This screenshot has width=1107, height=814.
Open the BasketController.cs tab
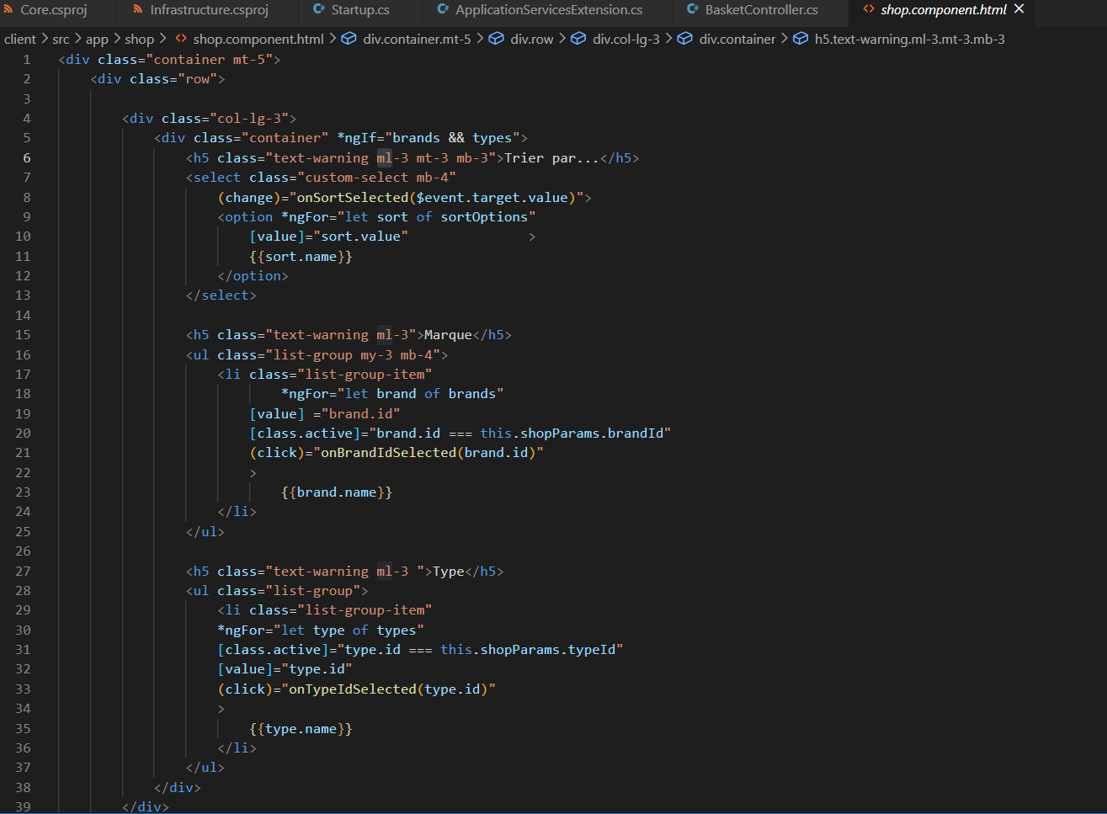761,10
